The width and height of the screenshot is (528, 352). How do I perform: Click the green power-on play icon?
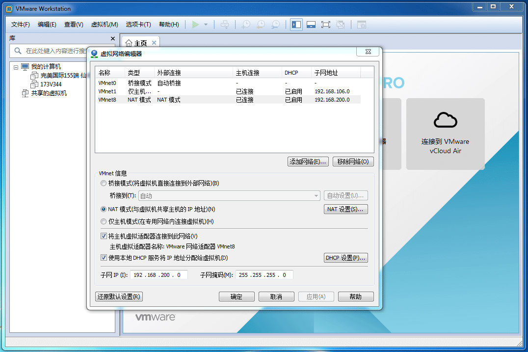coord(195,25)
